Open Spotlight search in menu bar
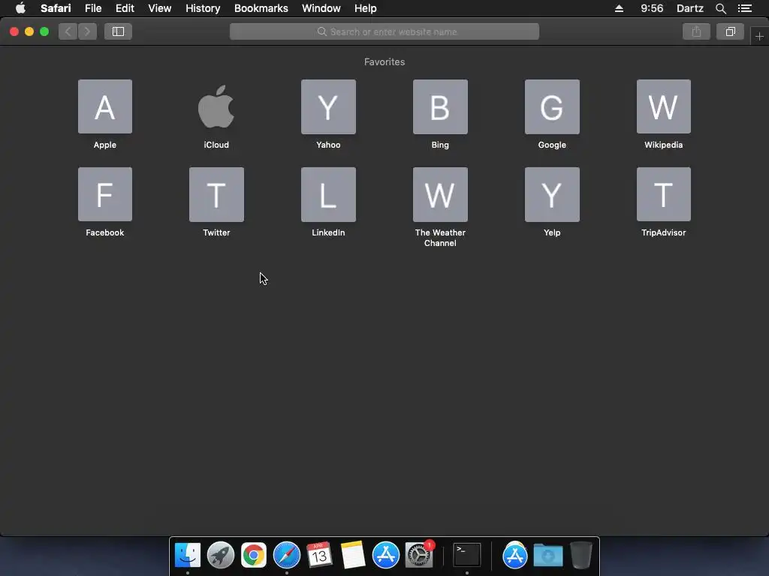This screenshot has width=769, height=576. click(720, 8)
